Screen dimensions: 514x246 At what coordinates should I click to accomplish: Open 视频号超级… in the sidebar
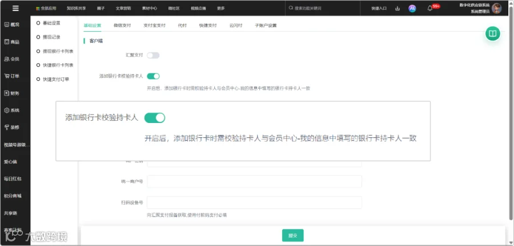pyautogui.click(x=17, y=145)
